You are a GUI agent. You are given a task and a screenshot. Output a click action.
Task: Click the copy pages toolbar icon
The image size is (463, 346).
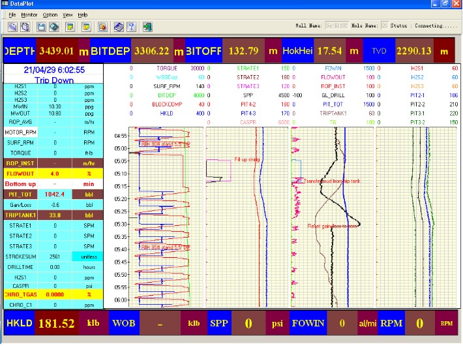click(25, 27)
